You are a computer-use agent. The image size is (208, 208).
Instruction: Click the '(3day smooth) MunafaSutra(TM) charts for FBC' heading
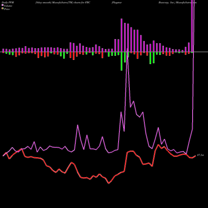63,2
